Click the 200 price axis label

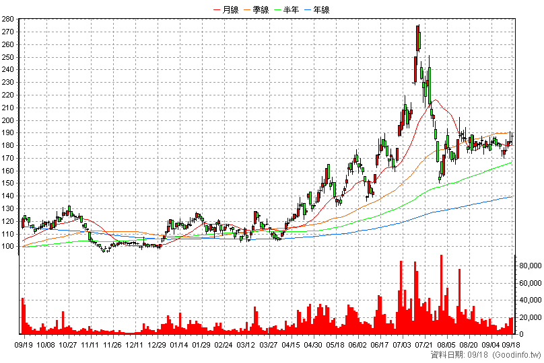point(7,120)
